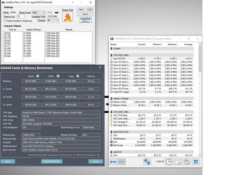Click the HWiNFO vertical scrollbar thumb
The width and height of the screenshot is (226, 175).
tap(200, 58)
